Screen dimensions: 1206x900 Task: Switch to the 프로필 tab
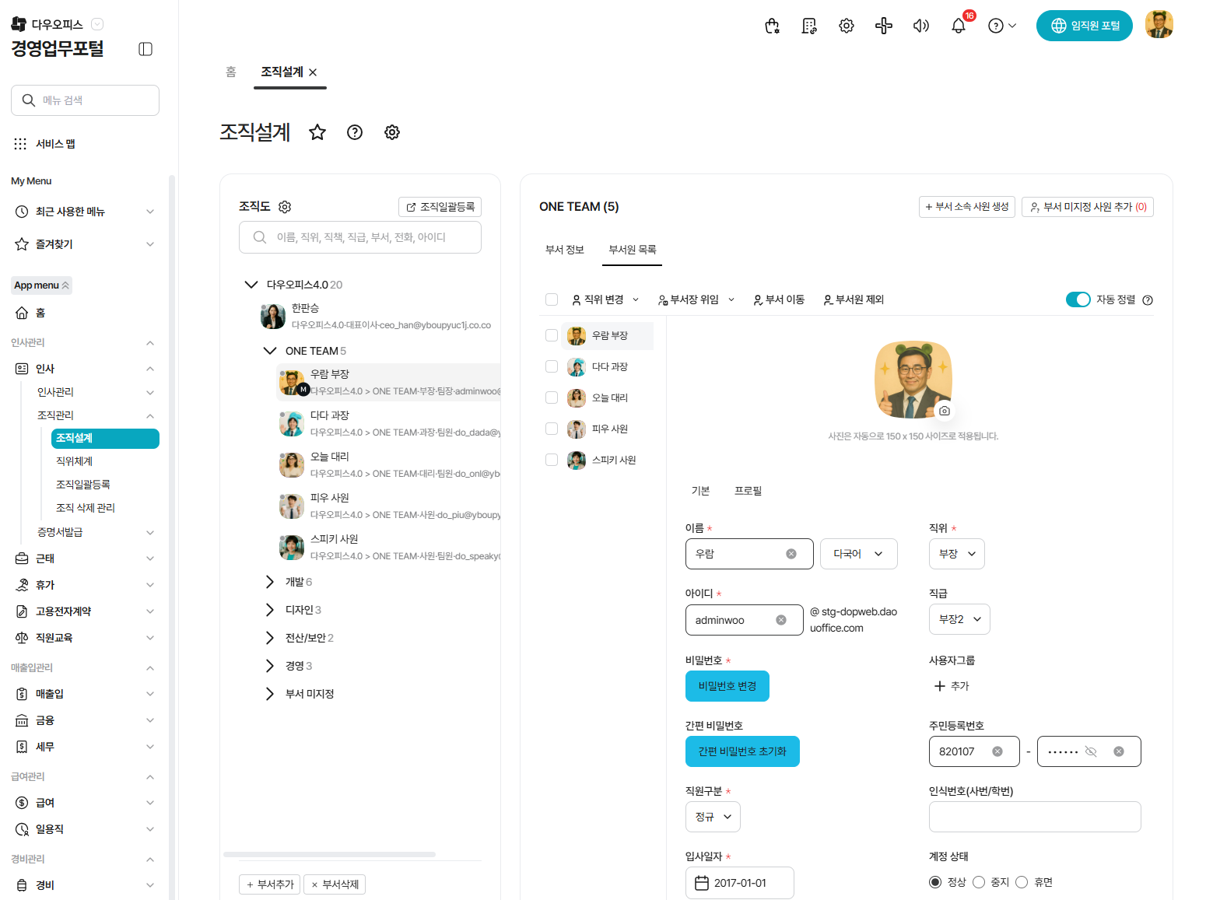[x=748, y=491]
